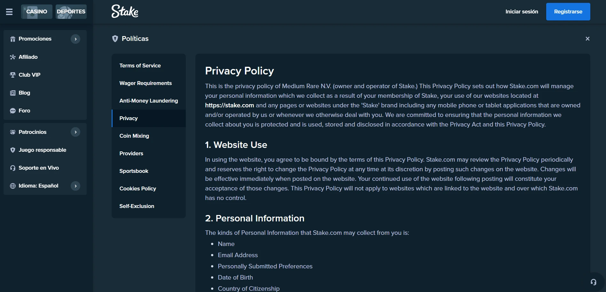Open the Sportsbook policy

pyautogui.click(x=149, y=171)
